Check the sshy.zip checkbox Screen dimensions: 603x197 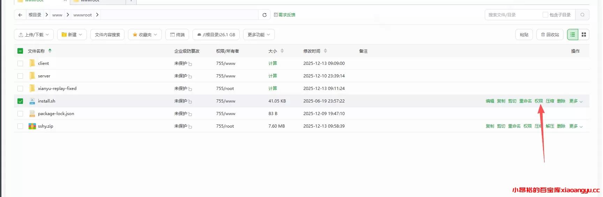(x=20, y=126)
